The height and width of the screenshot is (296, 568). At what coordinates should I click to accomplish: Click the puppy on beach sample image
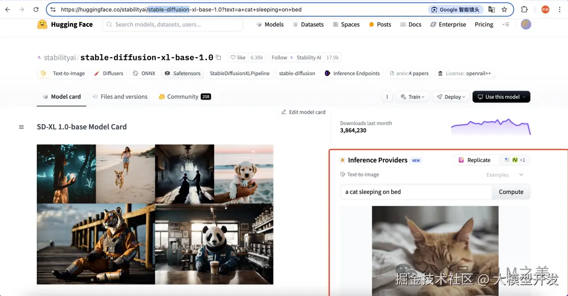tap(244, 174)
